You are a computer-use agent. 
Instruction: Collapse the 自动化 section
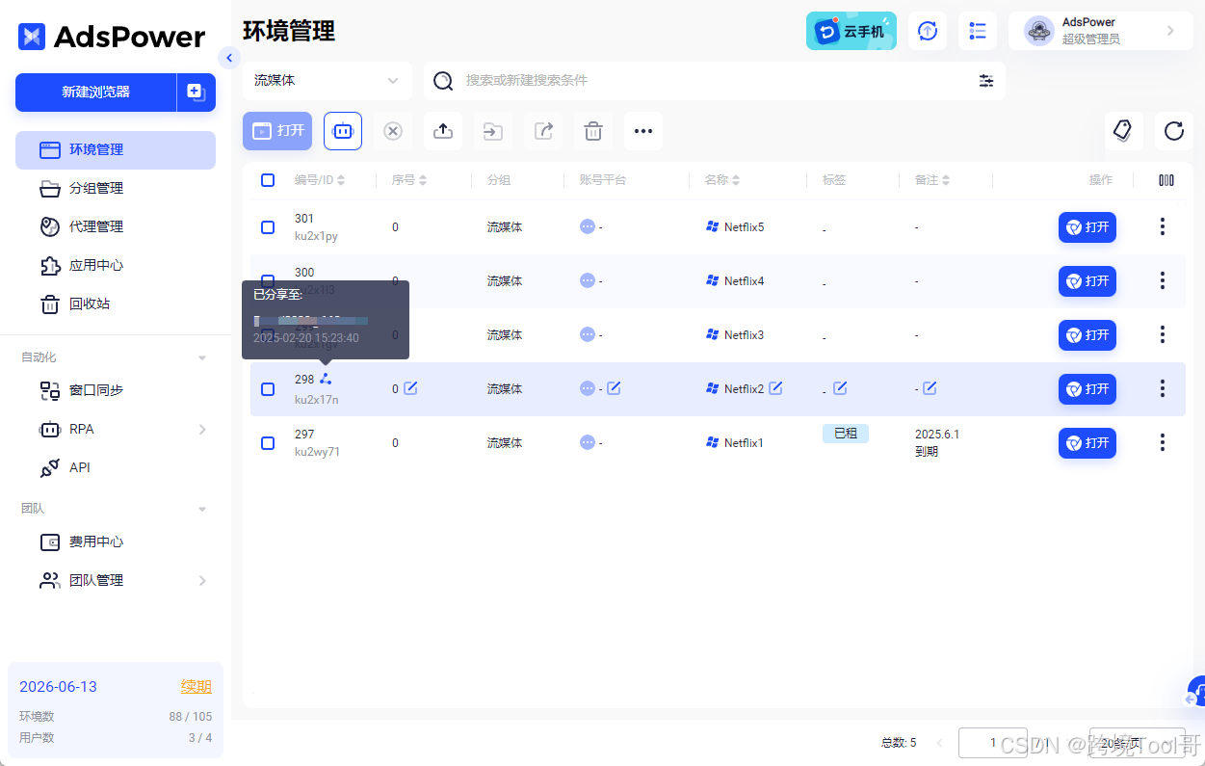coord(202,357)
